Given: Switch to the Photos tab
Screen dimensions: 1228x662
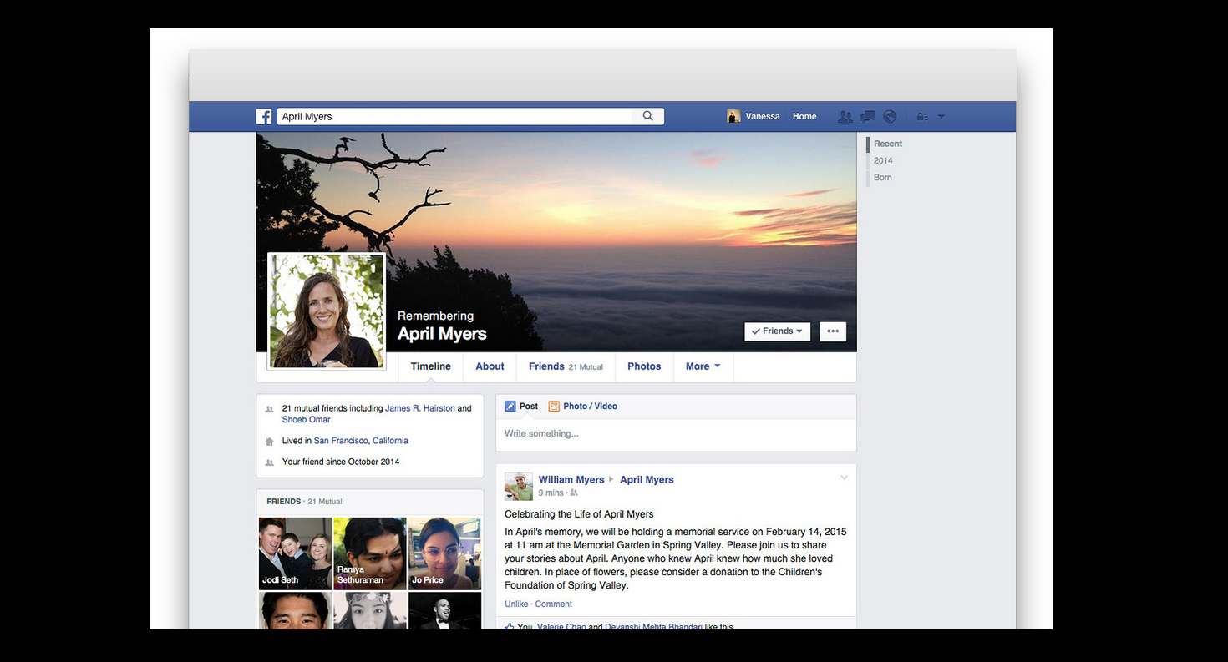Looking at the screenshot, I should (644, 366).
